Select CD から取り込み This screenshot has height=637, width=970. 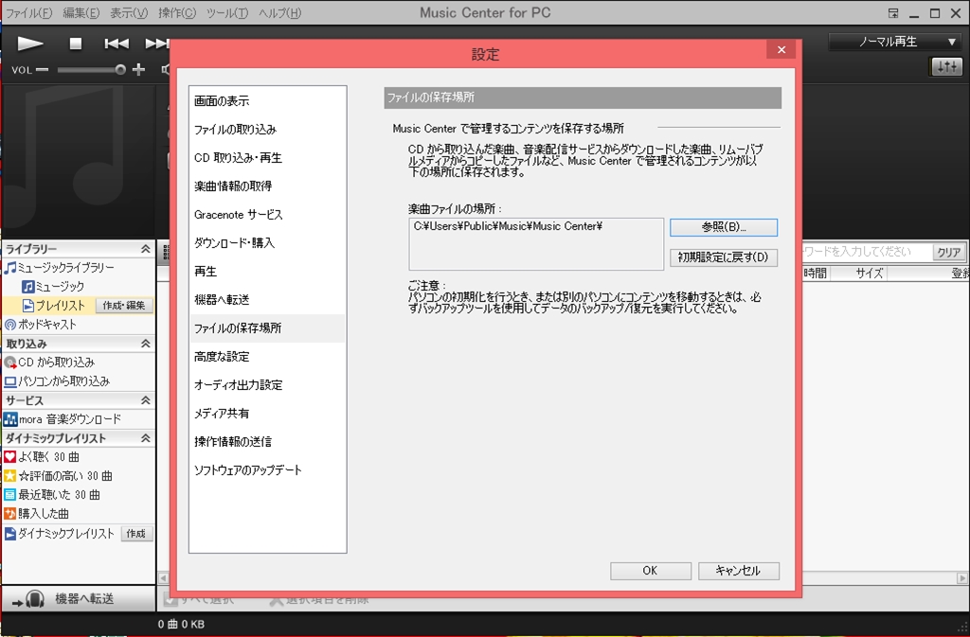coord(49,363)
